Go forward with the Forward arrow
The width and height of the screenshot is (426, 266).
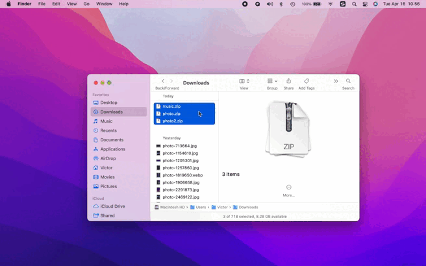tap(171, 81)
